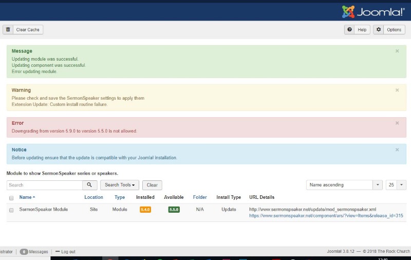Toggle the select-all checkbox in header
Image resolution: width=411 pixels, height=260 pixels.
[11, 198]
